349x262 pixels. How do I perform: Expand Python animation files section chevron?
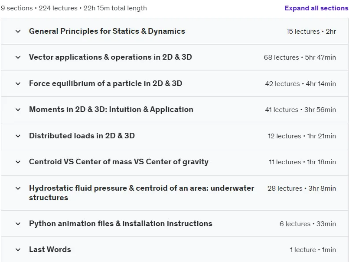click(18, 224)
